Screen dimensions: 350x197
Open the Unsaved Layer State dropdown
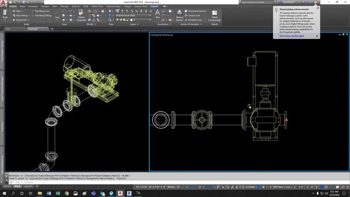coord(133,15)
